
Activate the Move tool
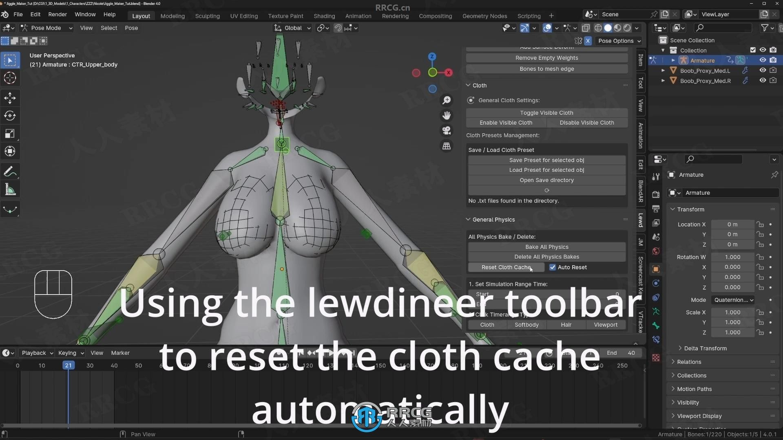click(x=10, y=98)
